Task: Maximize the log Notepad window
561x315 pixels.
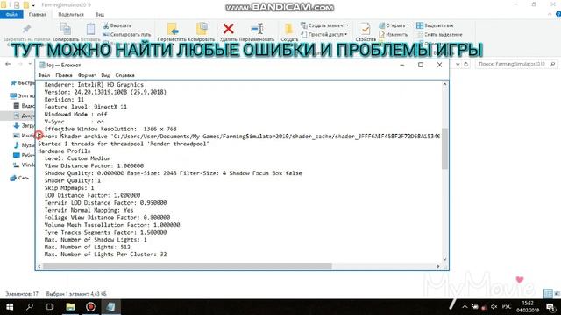Action: point(421,65)
